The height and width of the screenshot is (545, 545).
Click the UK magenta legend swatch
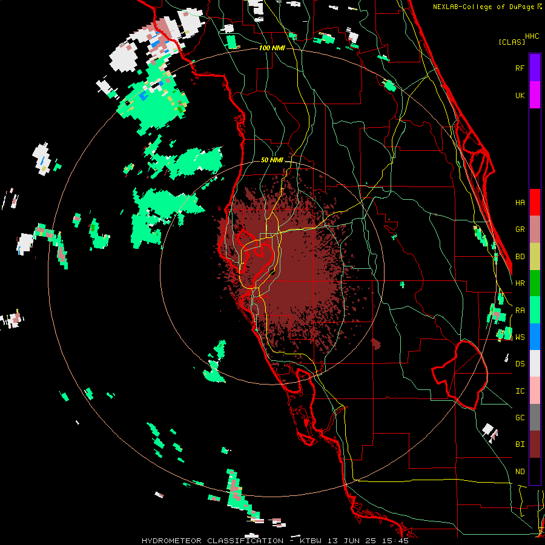coord(535,95)
